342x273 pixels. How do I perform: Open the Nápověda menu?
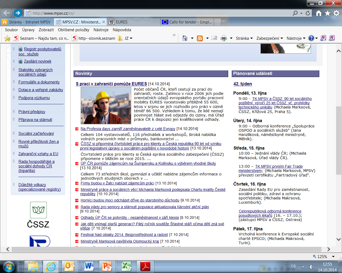tap(122, 30)
